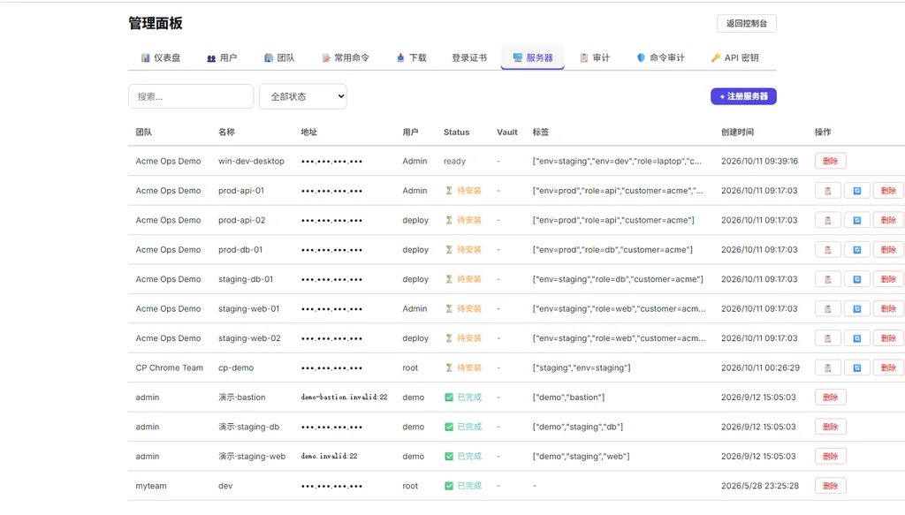Viewport: 905px width, 515px height.
Task: Click the clipboard icon for prod-db-01
Action: tap(827, 250)
